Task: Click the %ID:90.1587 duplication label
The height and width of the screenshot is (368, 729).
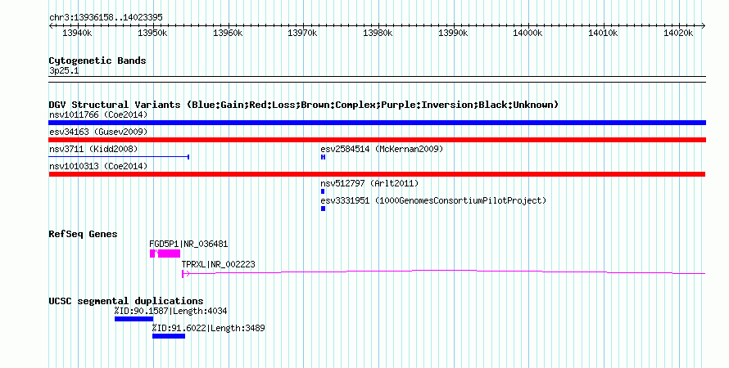Action: tap(170, 311)
